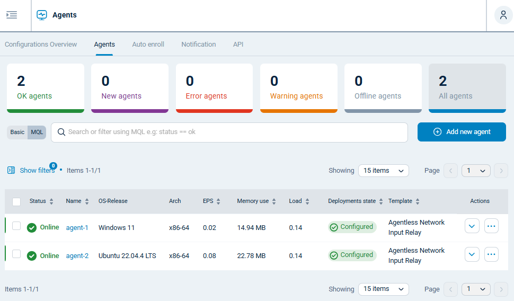514x301 pixels.
Task: Sort the table by Status column
Action: tap(51, 201)
